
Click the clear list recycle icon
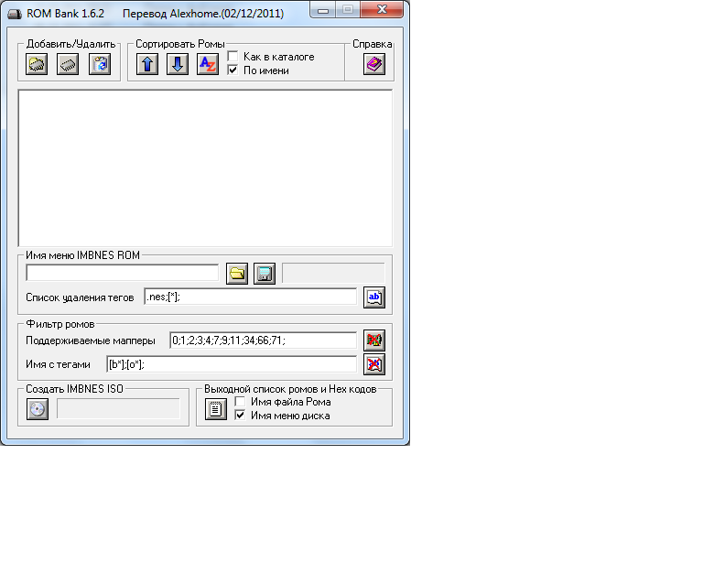tap(100, 64)
